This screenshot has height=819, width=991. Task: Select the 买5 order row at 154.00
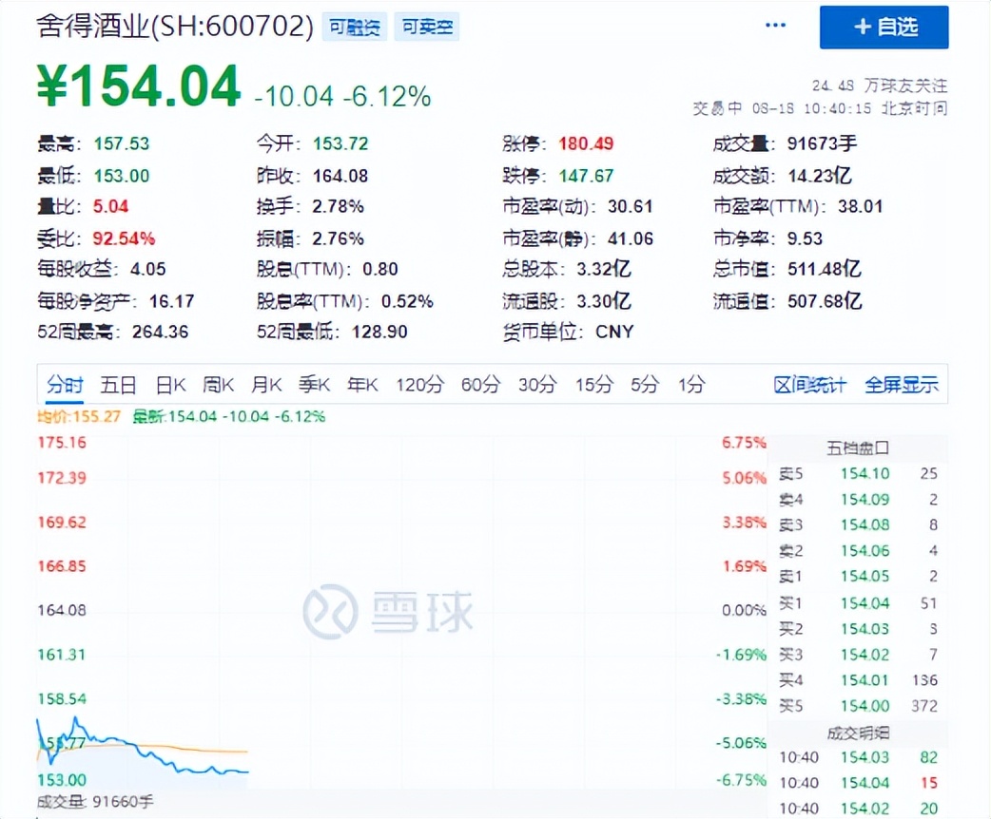(858, 705)
